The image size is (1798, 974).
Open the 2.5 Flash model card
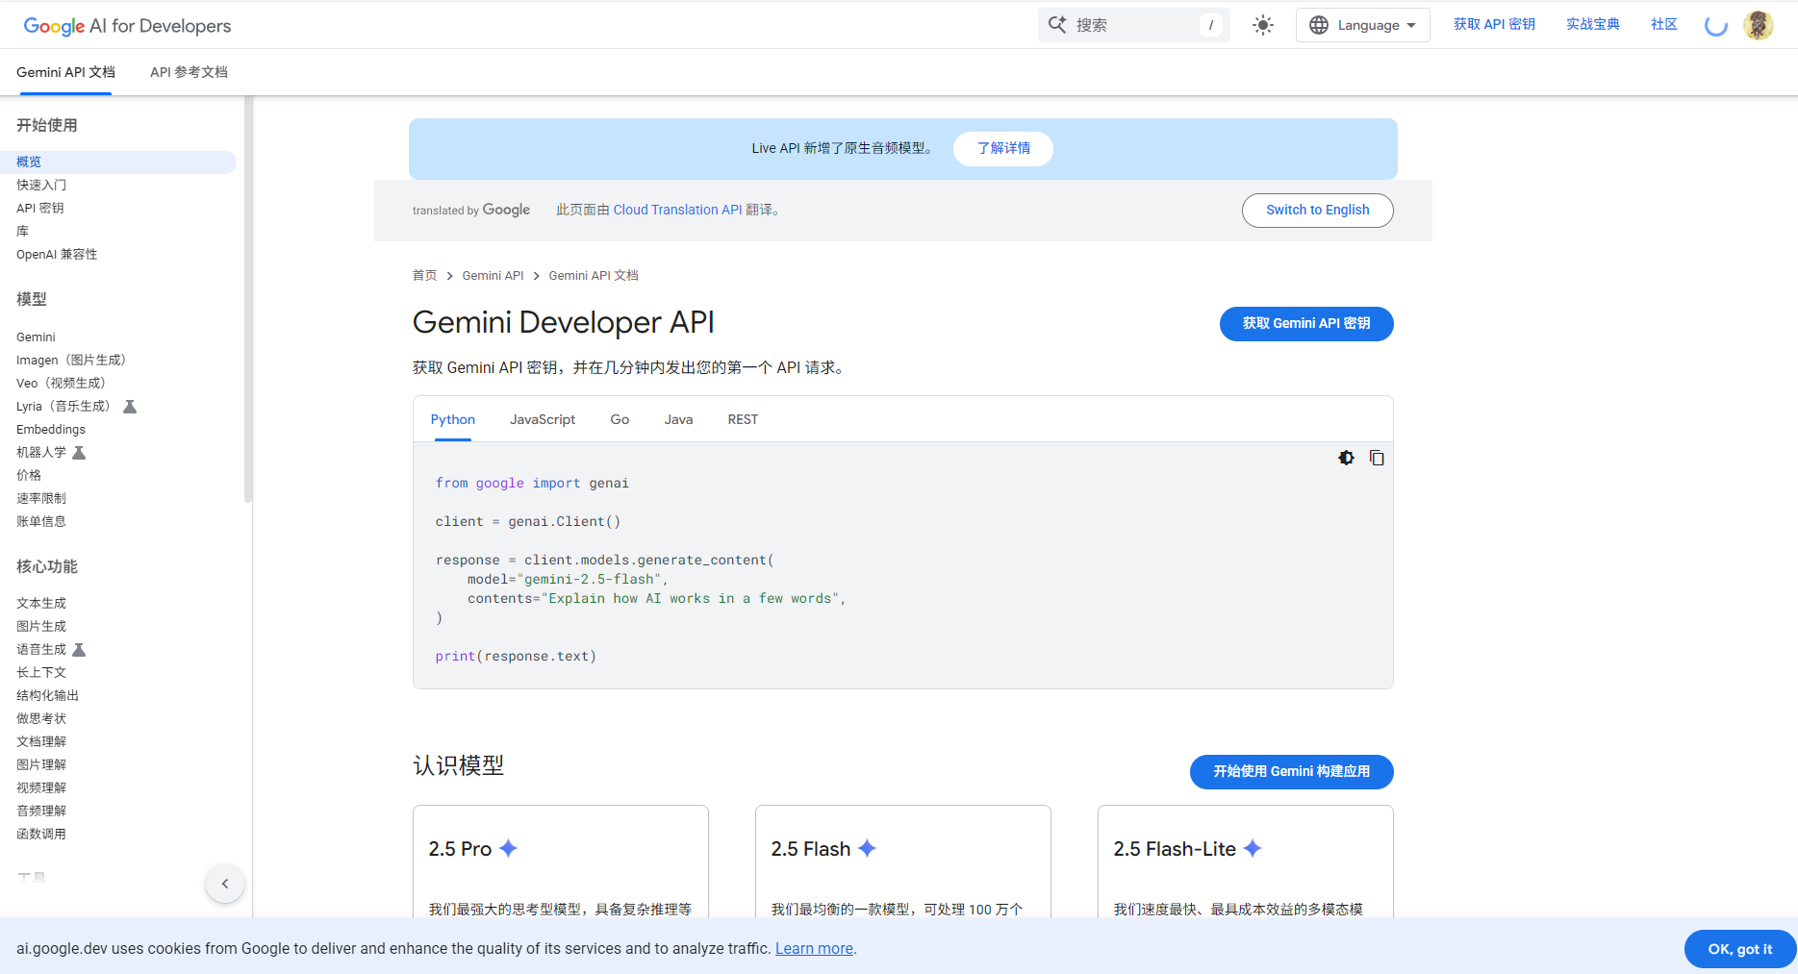(903, 862)
